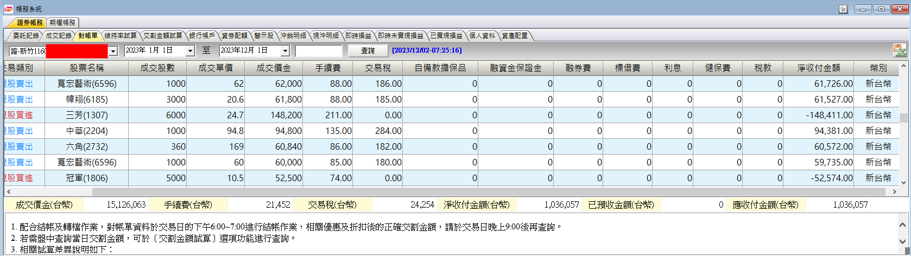Open the end date 2023年12月1日 dropdown
Image resolution: width=911 pixels, height=256 pixels.
tap(285, 51)
